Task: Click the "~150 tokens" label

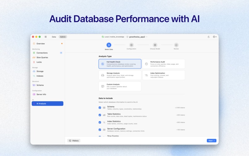Action: (180, 130)
